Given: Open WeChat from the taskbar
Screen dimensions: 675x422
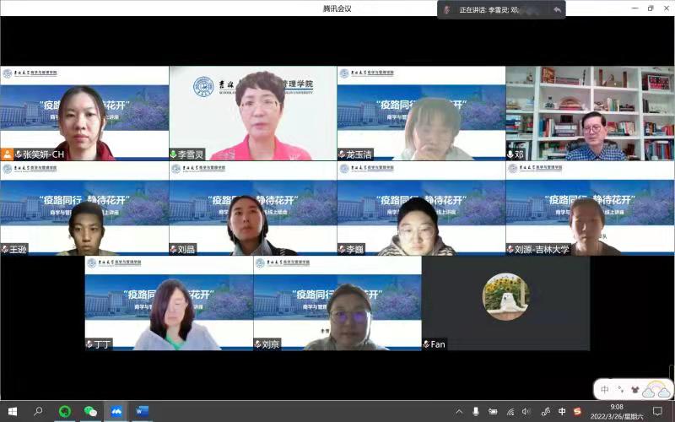Looking at the screenshot, I should click(x=90, y=411).
